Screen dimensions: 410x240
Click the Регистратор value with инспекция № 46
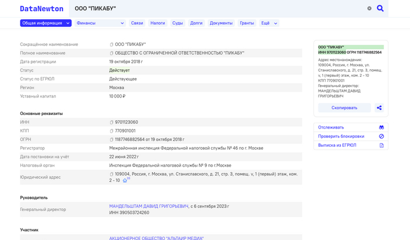tap(186, 148)
